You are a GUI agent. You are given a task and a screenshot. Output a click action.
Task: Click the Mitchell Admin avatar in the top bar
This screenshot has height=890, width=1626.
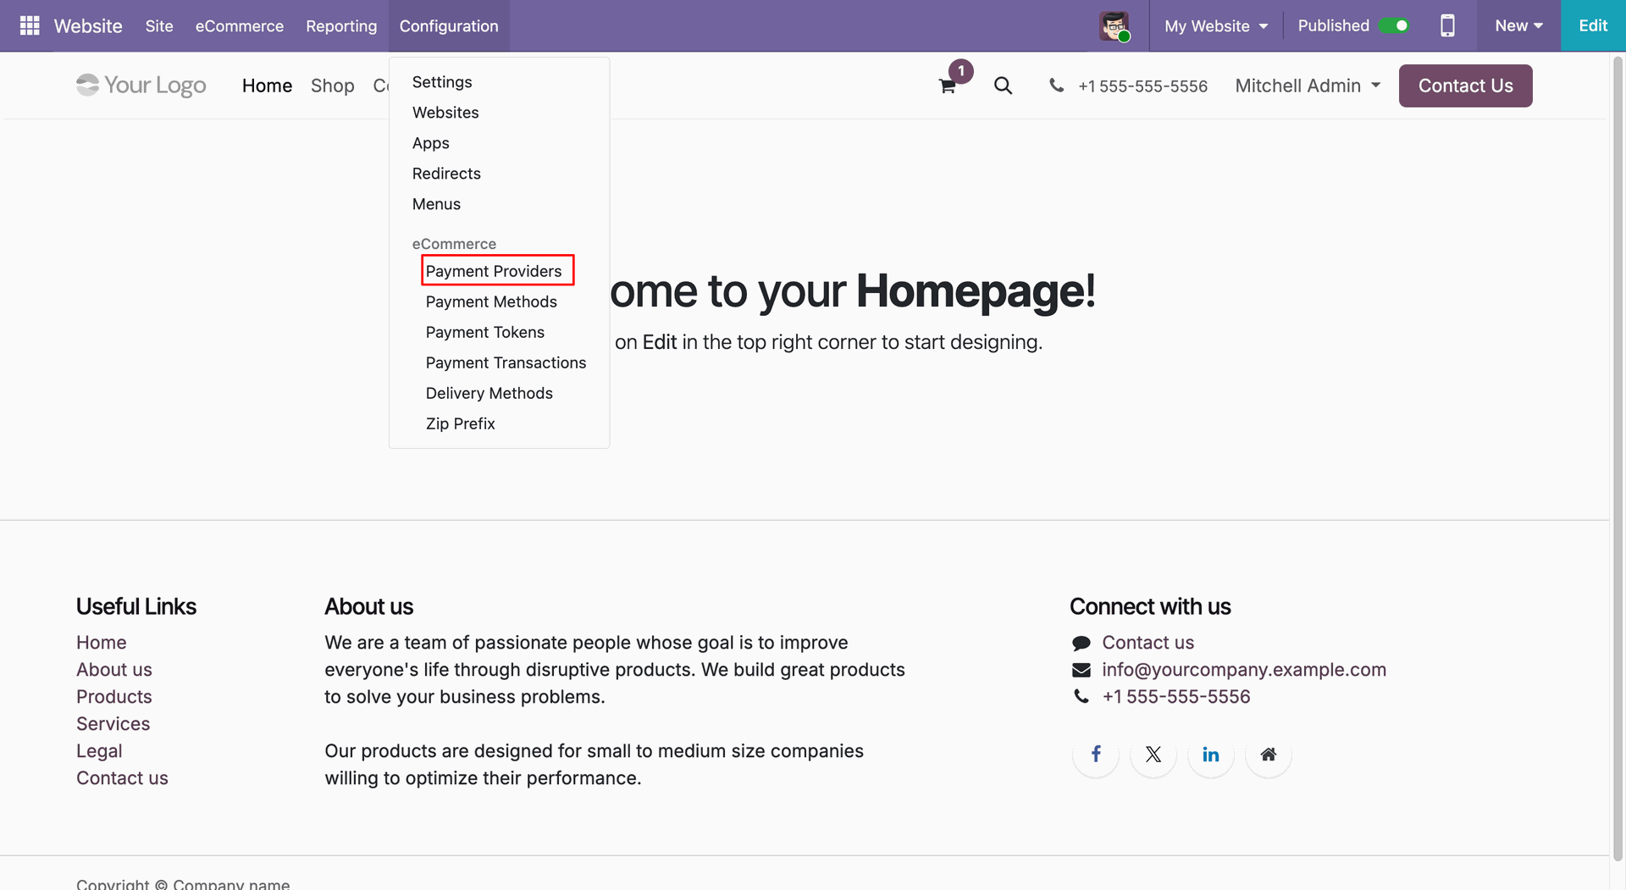(1114, 25)
